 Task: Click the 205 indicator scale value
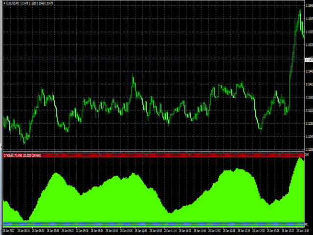coord(307,155)
